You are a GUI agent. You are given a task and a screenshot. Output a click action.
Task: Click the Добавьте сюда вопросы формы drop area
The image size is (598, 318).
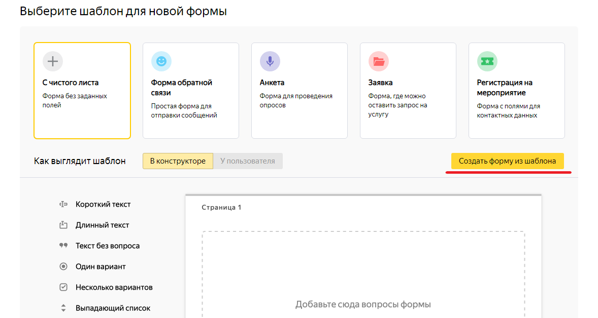coord(363,274)
